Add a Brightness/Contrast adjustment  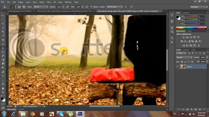click(184, 37)
